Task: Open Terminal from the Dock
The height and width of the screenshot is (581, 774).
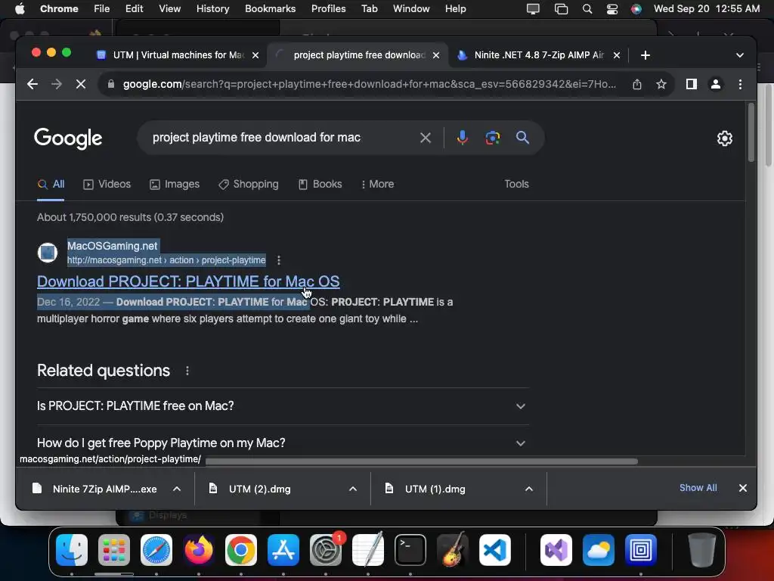Action: 410,550
